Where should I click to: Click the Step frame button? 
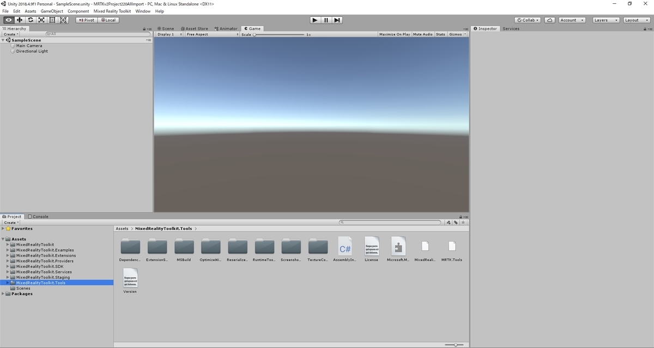(x=337, y=20)
